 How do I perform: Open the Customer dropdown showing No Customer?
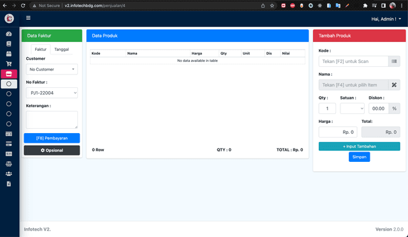point(52,69)
